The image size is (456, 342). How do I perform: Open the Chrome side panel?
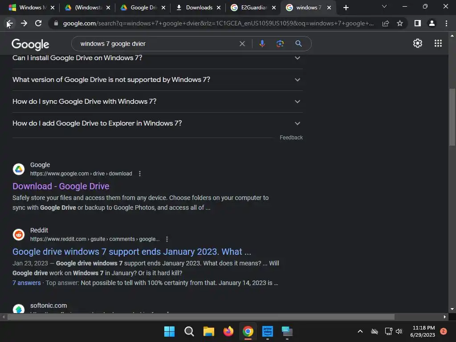tap(418, 23)
